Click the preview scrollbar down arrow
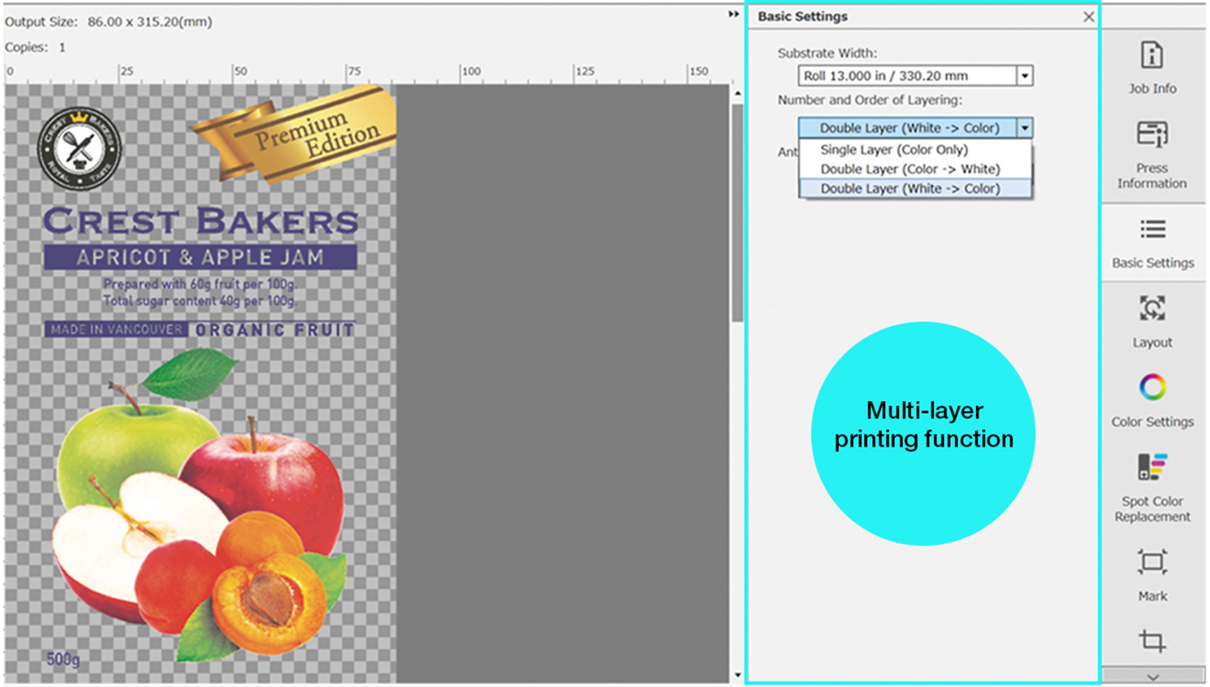This screenshot has height=687, width=1210. [738, 675]
